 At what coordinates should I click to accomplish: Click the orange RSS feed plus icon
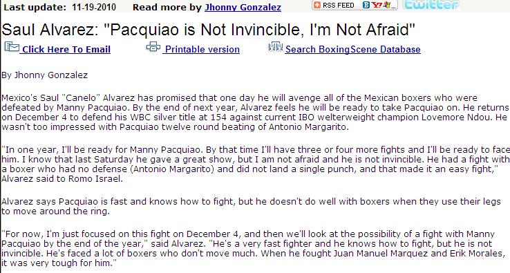[317, 5]
